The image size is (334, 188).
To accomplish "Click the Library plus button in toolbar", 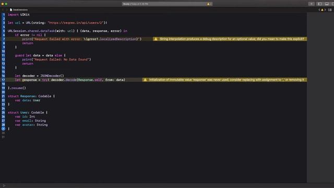I will [312, 4].
